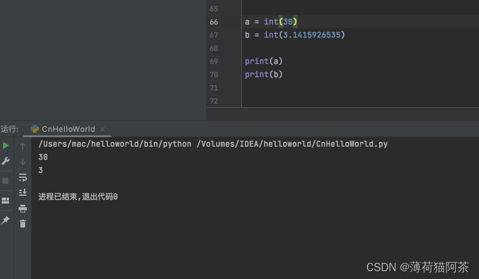Click the 'print(b)' statement
Screen dimensions: 479x279
coord(263,74)
